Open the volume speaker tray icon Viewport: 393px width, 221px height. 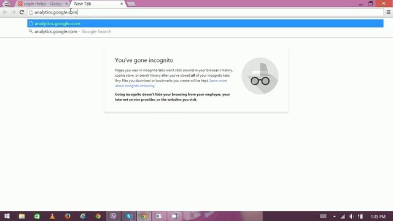351,216
